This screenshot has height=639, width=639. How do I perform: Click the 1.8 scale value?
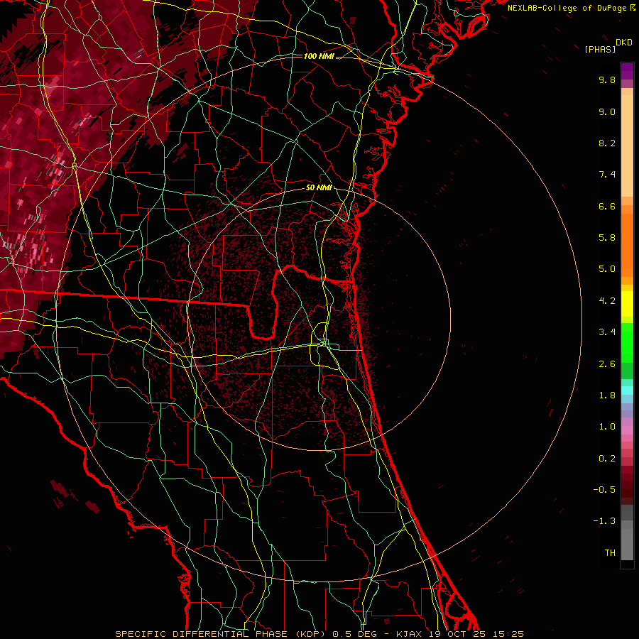[607, 395]
